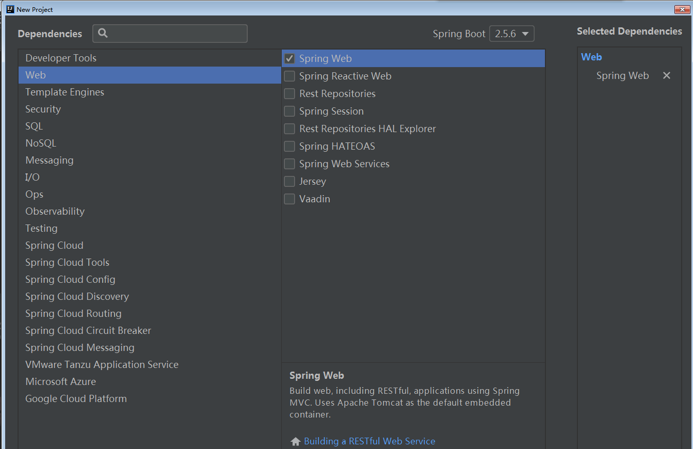Uncheck the Spring Web checkbox
Screen dimensions: 693x449
coord(289,59)
